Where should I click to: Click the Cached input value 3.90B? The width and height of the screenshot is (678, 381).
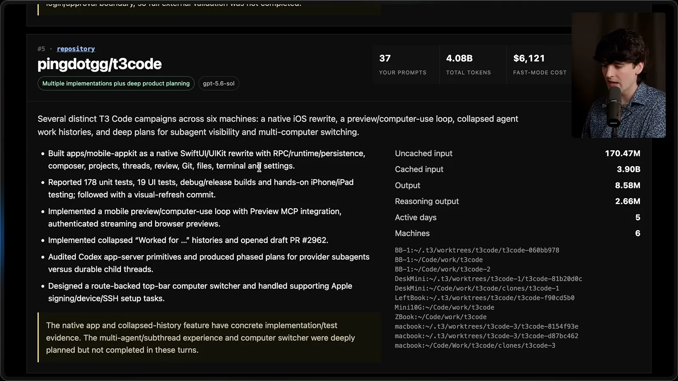coord(628,169)
